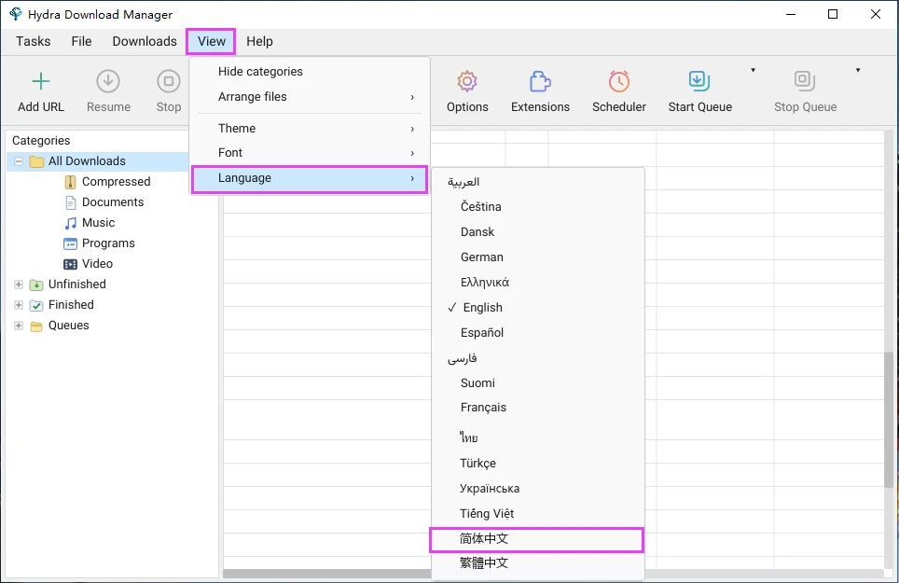Click the All Downloads folder icon

pos(36,161)
